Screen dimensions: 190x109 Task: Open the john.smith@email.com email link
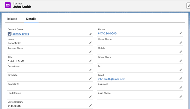tap(112, 79)
